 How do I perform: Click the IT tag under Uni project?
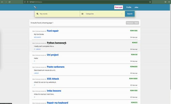click(x=34, y=61)
